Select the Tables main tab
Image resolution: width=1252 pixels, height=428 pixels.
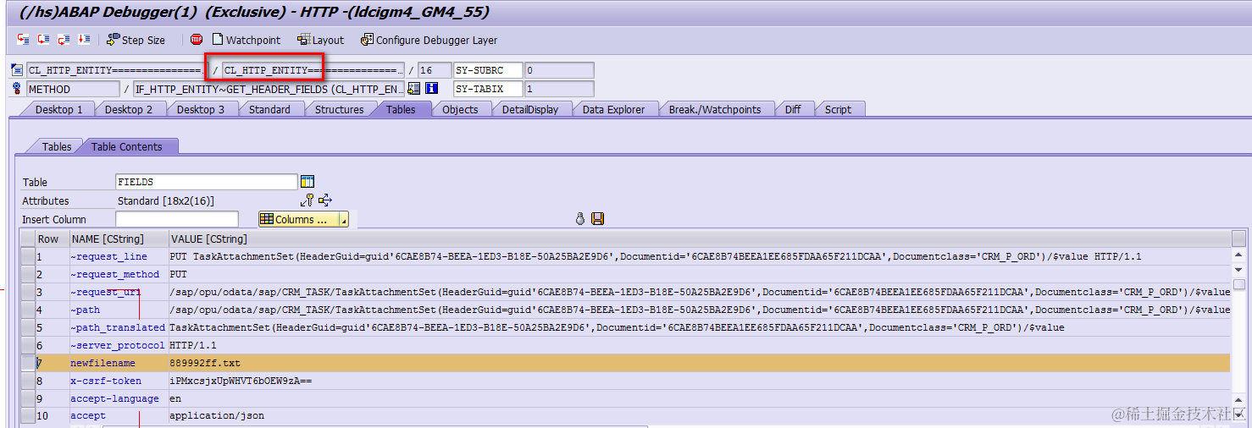[401, 109]
